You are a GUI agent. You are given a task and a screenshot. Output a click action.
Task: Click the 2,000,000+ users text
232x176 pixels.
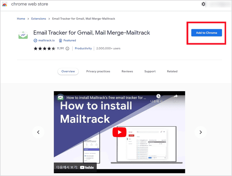[108, 48]
